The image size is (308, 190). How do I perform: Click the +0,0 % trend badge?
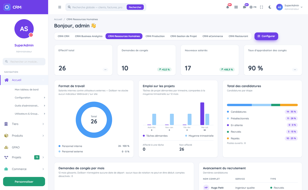[164, 69]
